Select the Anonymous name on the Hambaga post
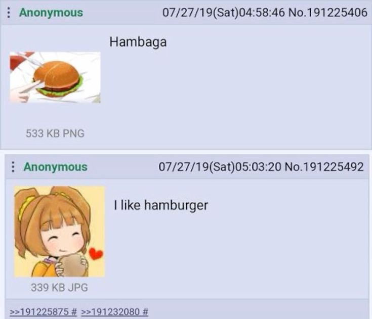Image resolution: width=372 pixels, height=319 pixels. [51, 13]
